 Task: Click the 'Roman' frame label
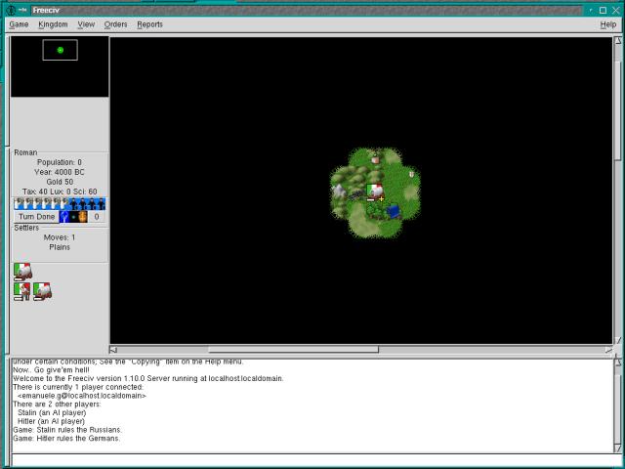25,152
